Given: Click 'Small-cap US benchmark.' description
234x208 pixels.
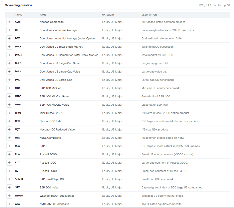Looking at the screenshot, I should click(x=158, y=179).
